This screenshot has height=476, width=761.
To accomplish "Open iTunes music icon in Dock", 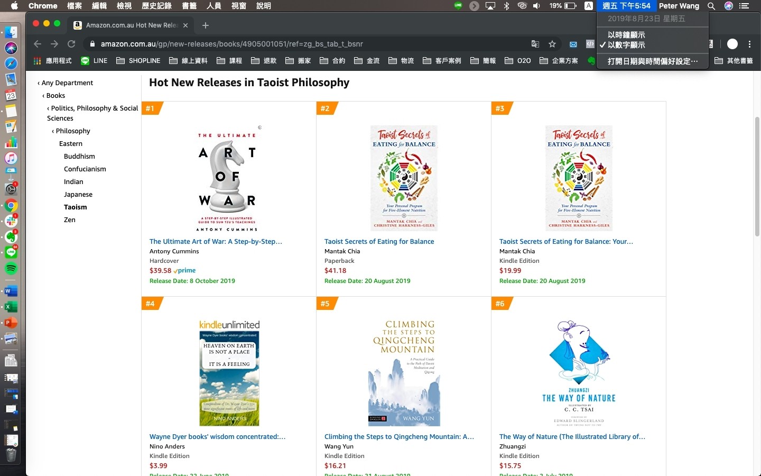I will [11, 158].
